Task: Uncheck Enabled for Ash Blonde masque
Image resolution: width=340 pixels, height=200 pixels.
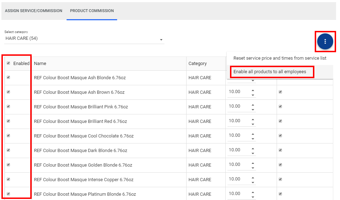Action: click(x=9, y=77)
